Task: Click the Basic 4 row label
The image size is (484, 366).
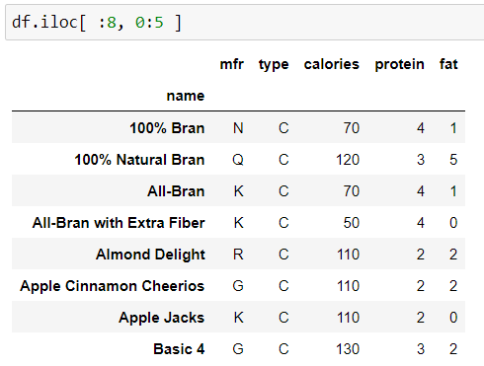Action: [x=179, y=349]
